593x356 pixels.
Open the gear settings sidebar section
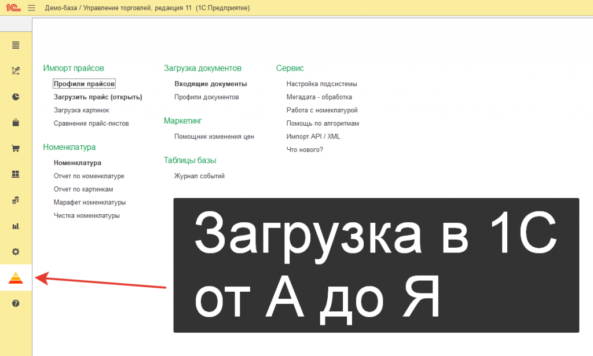pyautogui.click(x=16, y=252)
